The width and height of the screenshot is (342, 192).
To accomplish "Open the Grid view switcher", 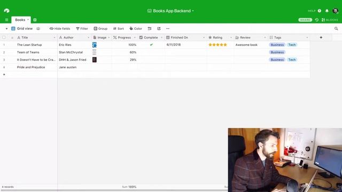I will (22, 28).
